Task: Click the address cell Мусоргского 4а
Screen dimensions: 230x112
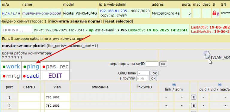Action: tap(166, 13)
